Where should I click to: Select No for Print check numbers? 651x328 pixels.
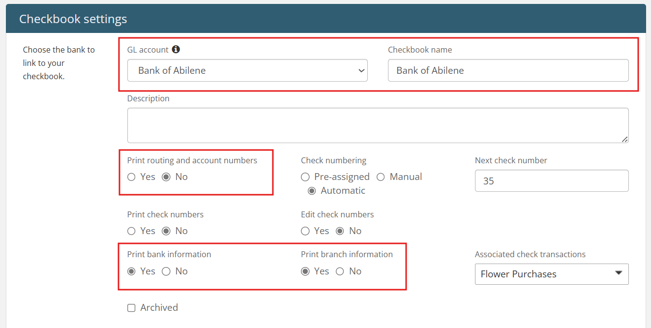(x=166, y=231)
